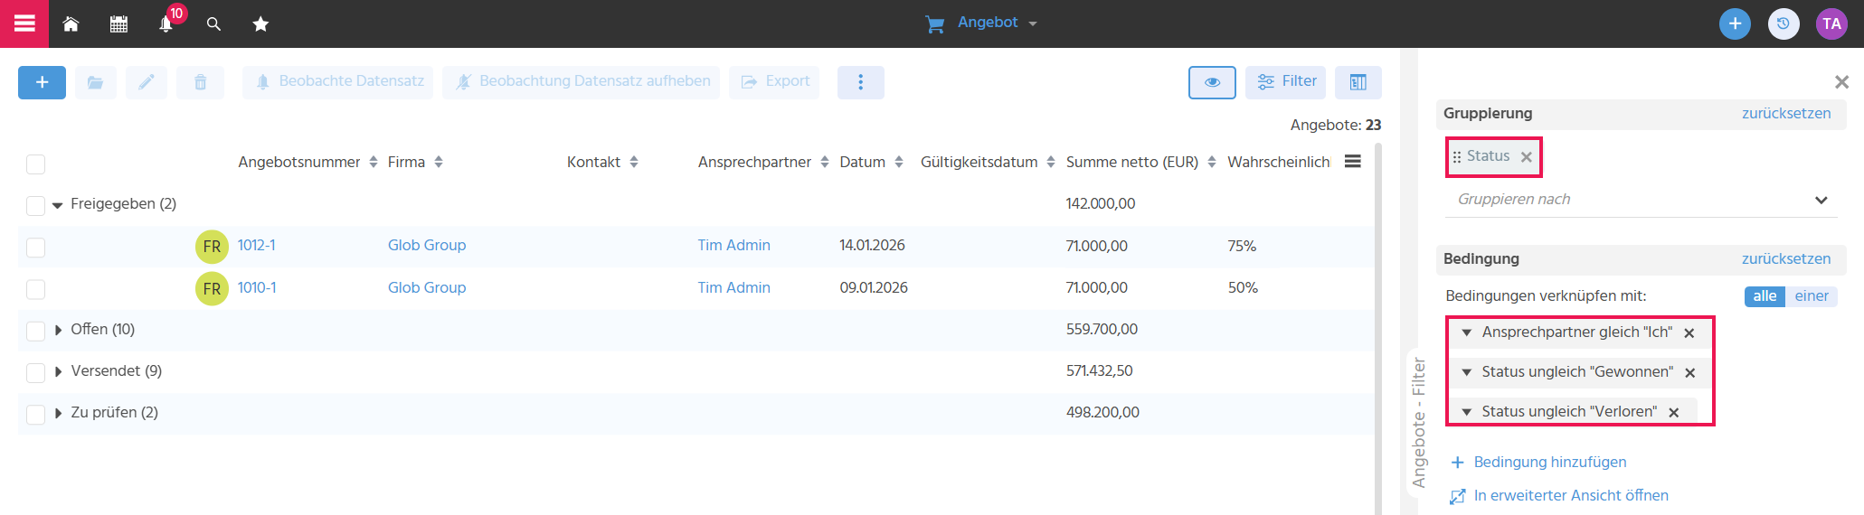The height and width of the screenshot is (515, 1864).
Task: Select 'alle' condition linking option
Action: pyautogui.click(x=1765, y=296)
